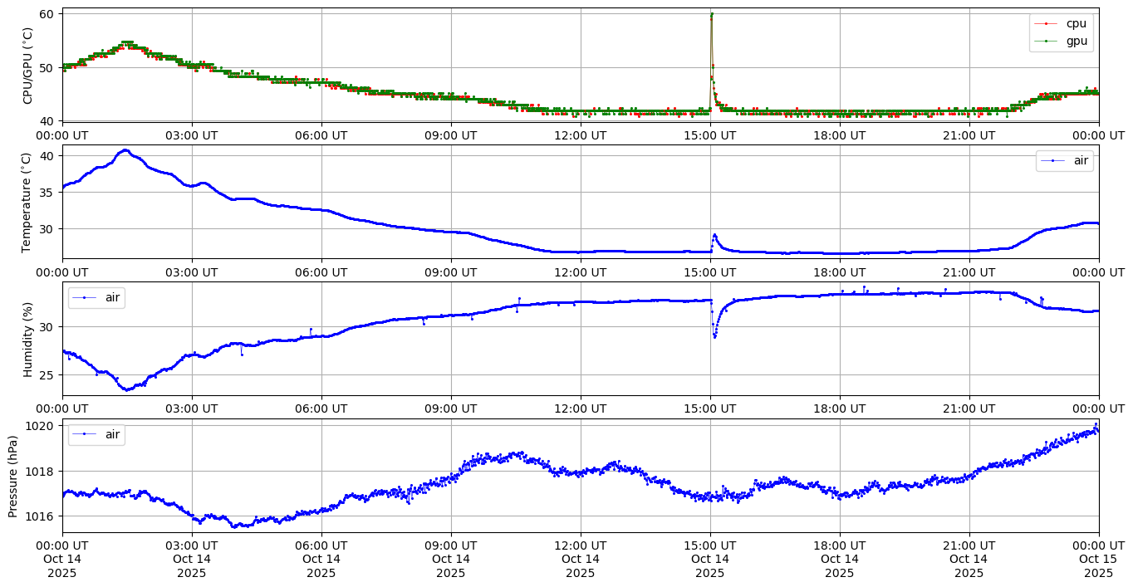
Task: Click the CPU/GPU spike peak at 15:00 UT
Action: 712,14
